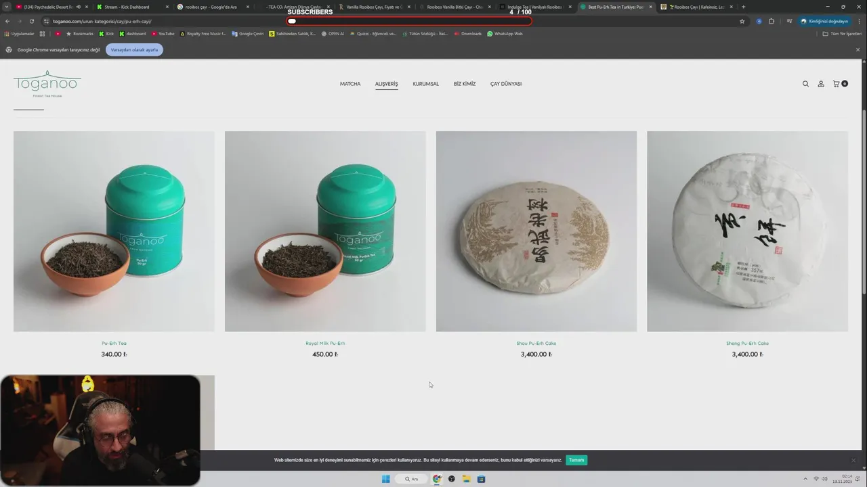The height and width of the screenshot is (487, 867).
Task: Open volume tray icon
Action: (x=825, y=479)
